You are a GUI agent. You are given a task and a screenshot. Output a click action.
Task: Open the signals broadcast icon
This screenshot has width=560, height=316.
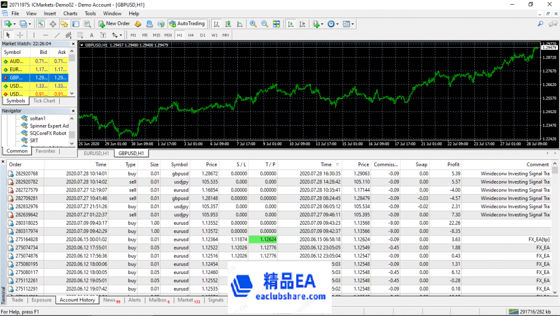tap(161, 24)
